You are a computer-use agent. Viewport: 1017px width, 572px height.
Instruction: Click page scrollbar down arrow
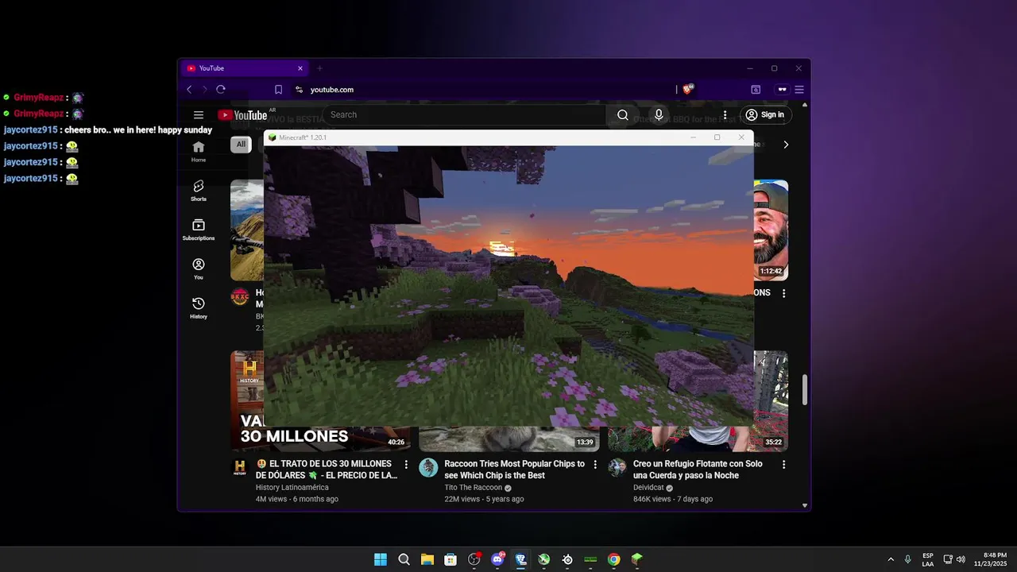click(805, 505)
